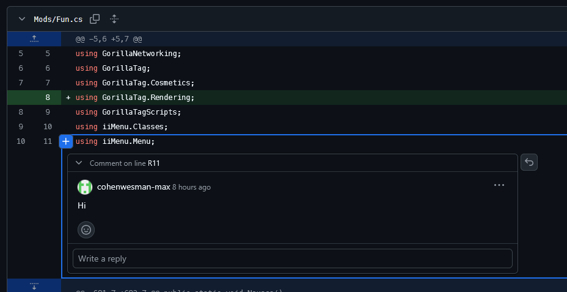The height and width of the screenshot is (292, 567).
Task: Open cohenwesman-max username link
Action: (x=133, y=187)
